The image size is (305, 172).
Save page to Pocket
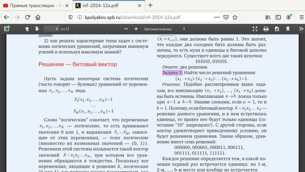[226, 17]
